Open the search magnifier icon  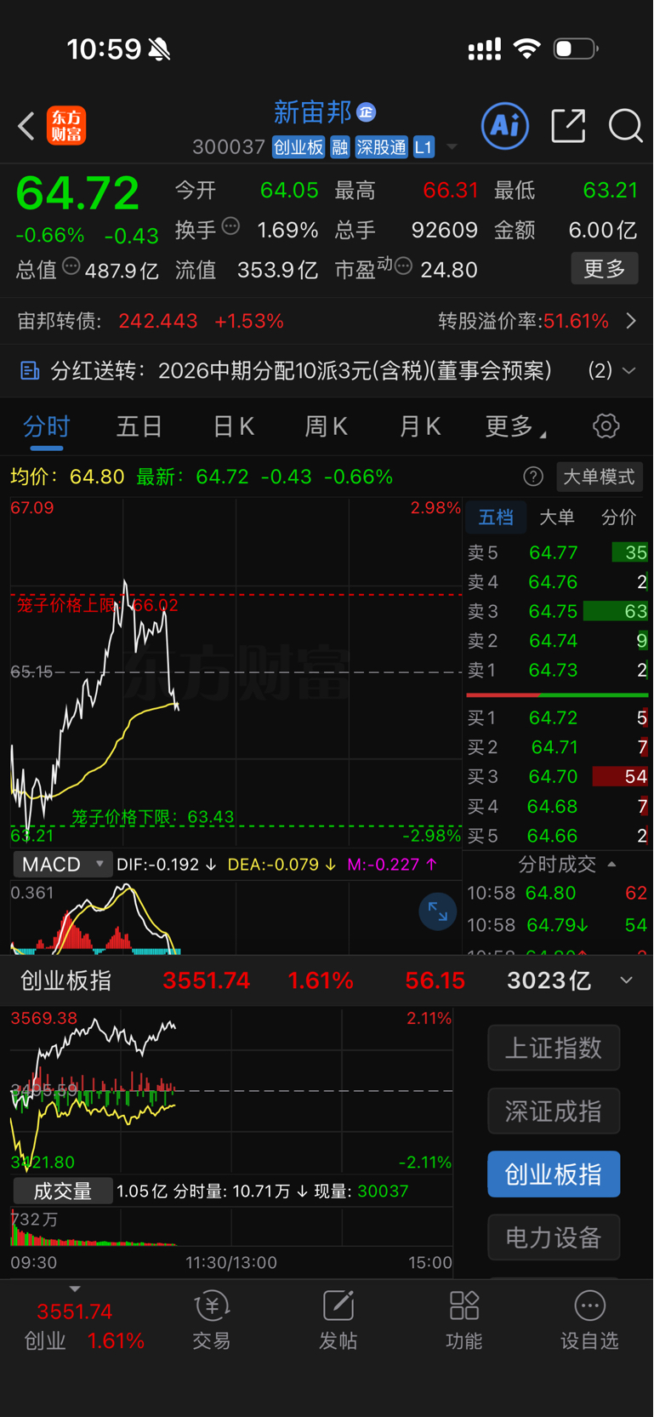625,126
